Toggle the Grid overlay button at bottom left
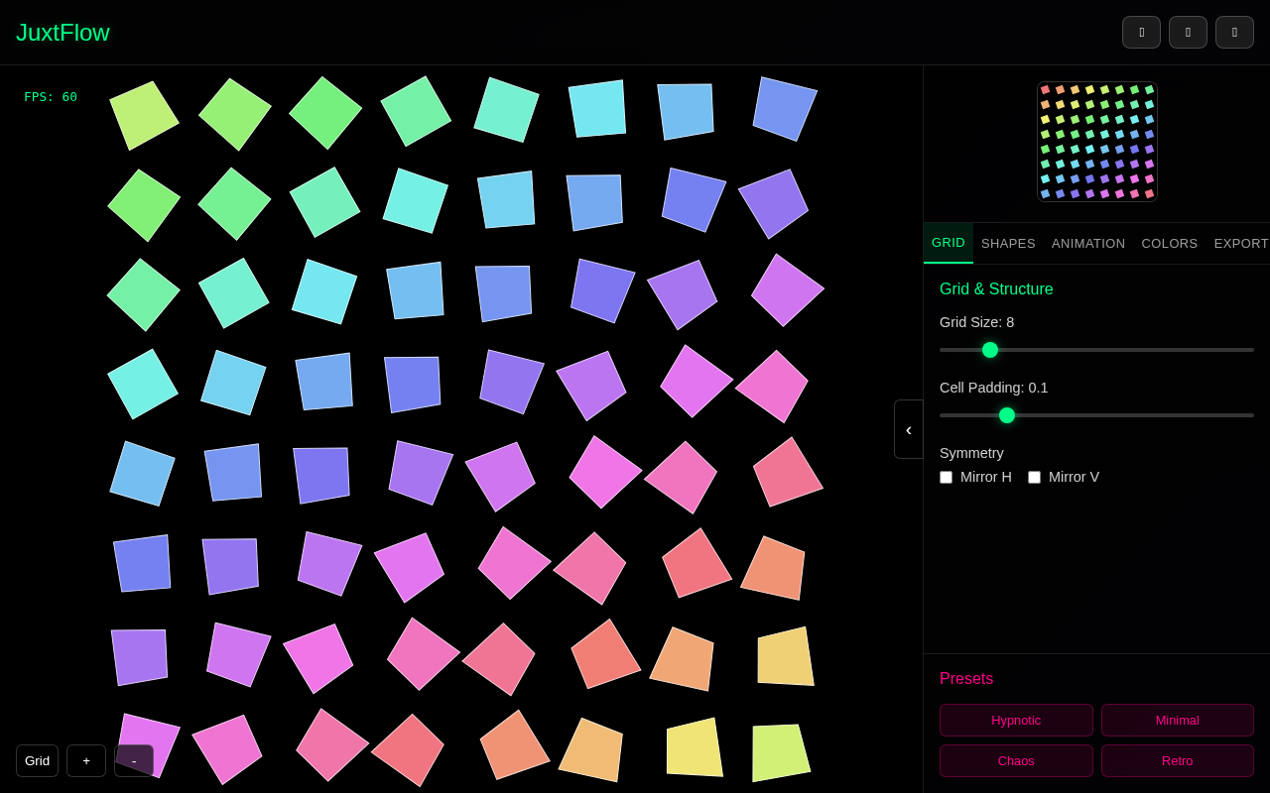The height and width of the screenshot is (793, 1270). [x=37, y=760]
